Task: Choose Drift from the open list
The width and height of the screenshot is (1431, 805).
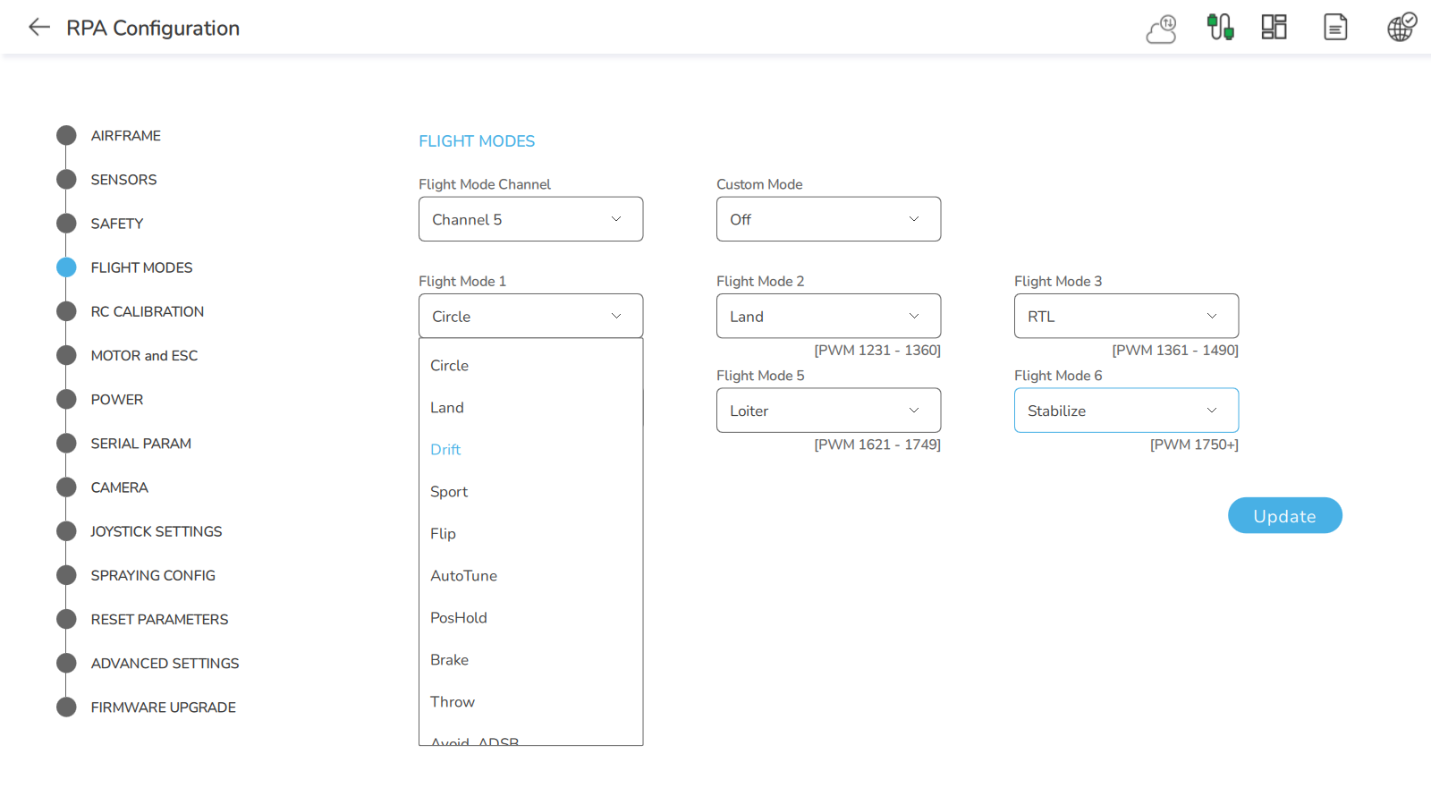Action: coord(445,450)
